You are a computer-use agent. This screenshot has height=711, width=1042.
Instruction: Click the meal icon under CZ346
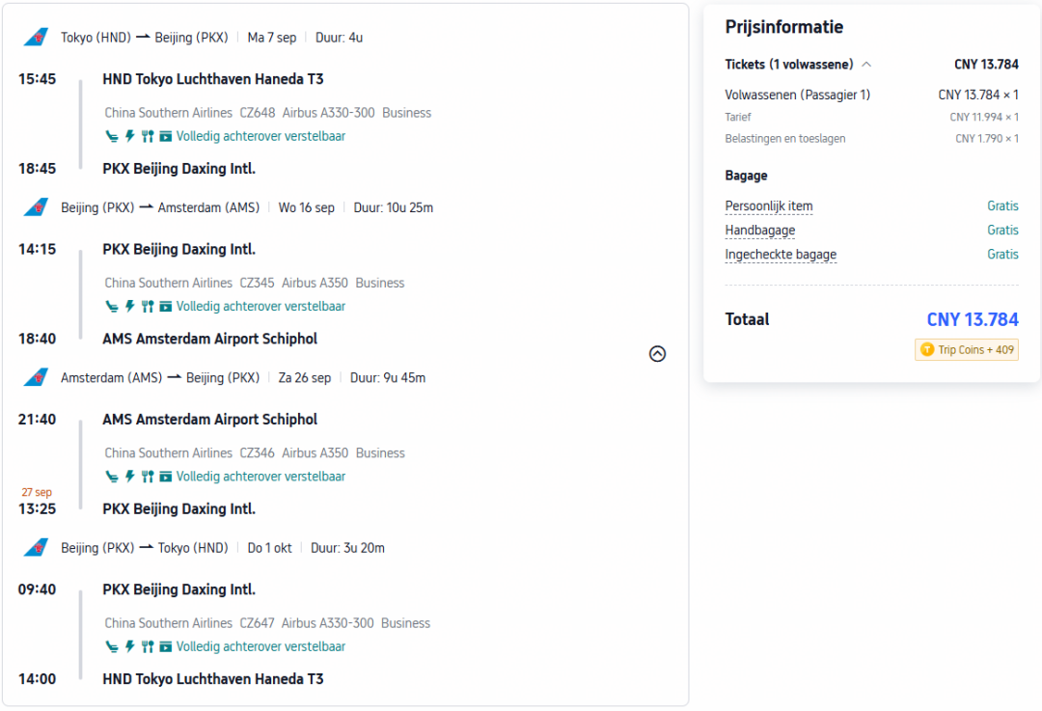coord(148,477)
